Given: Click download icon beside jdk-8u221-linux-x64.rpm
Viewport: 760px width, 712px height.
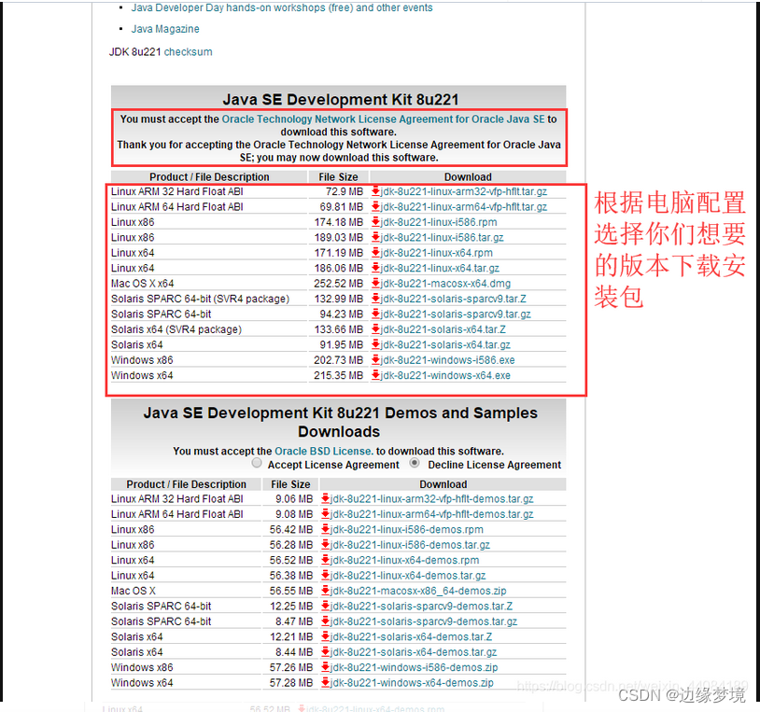Looking at the screenshot, I should (375, 253).
